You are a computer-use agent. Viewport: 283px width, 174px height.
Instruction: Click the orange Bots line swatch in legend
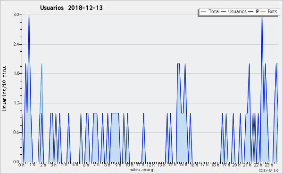click(263, 12)
